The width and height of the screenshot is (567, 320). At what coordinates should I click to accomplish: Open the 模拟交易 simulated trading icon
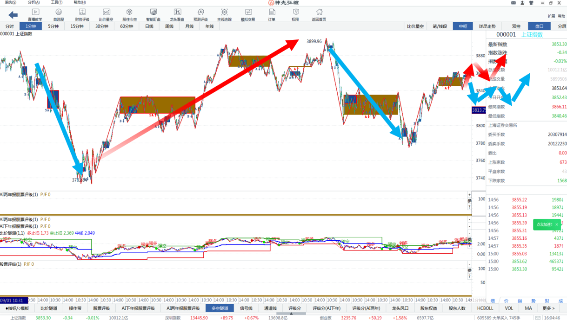[248, 14]
